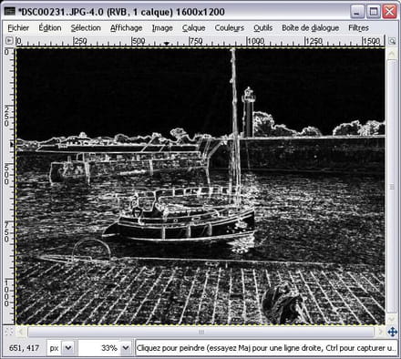Image resolution: width=401 pixels, height=359 pixels.
Task: Open the Filtres menu
Action: (358, 28)
